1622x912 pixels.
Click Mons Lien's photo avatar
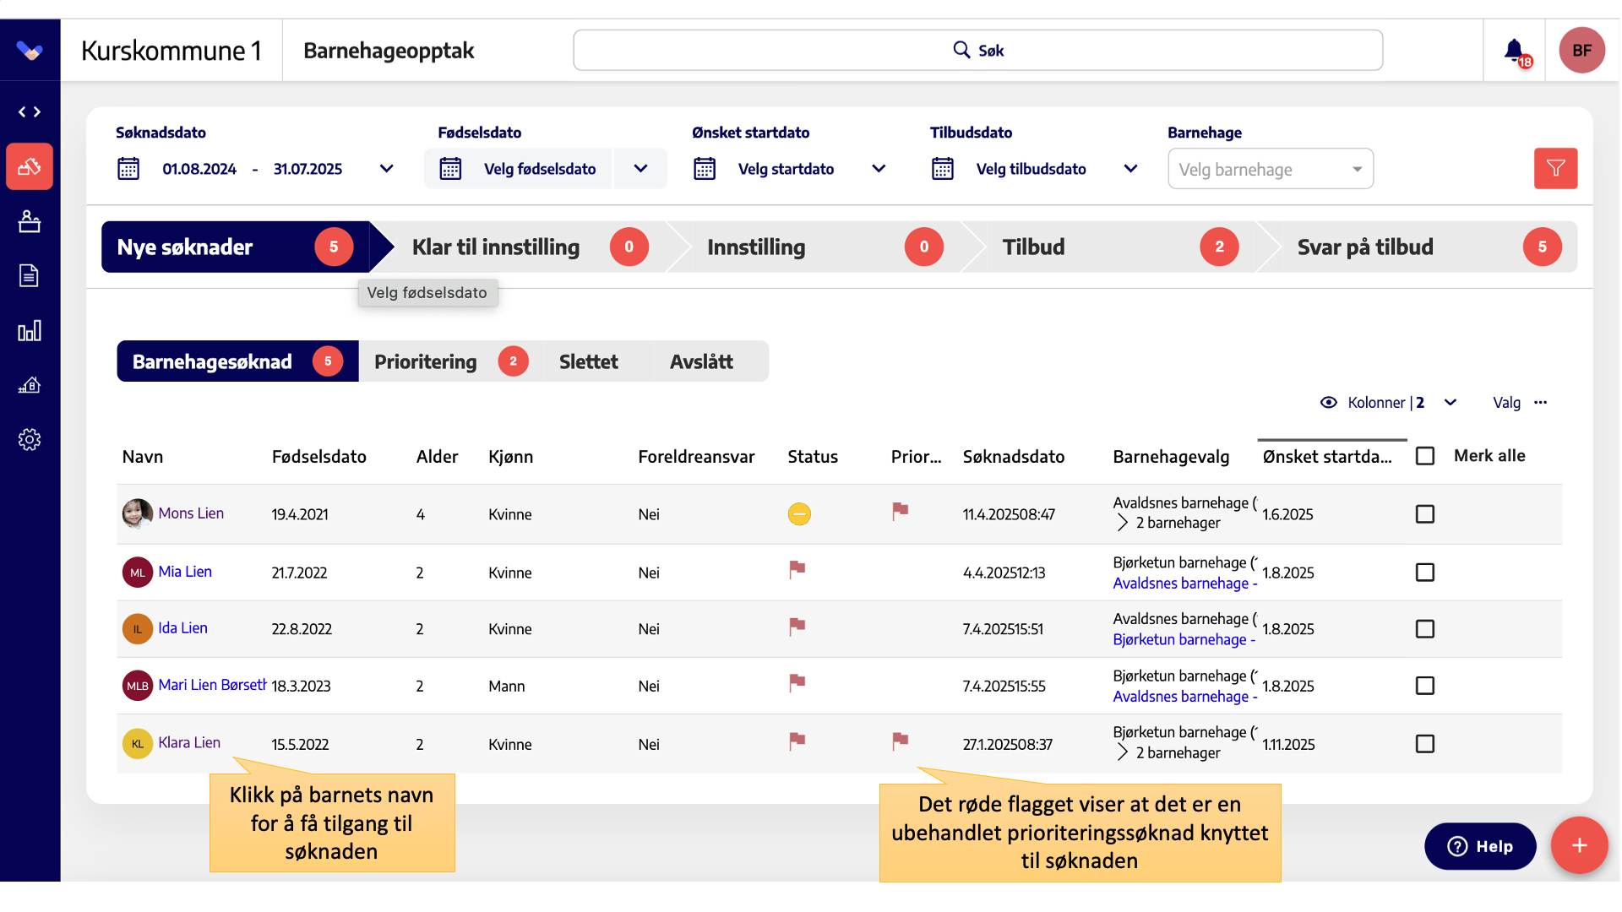[138, 513]
